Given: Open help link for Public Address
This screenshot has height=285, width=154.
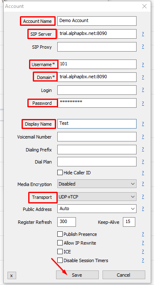Looking at the screenshot, I should (143, 208).
